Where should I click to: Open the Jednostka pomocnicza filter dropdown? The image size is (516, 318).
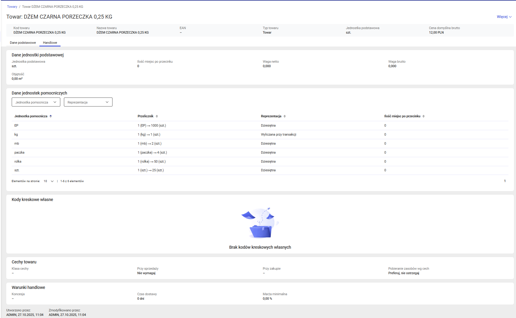36,102
